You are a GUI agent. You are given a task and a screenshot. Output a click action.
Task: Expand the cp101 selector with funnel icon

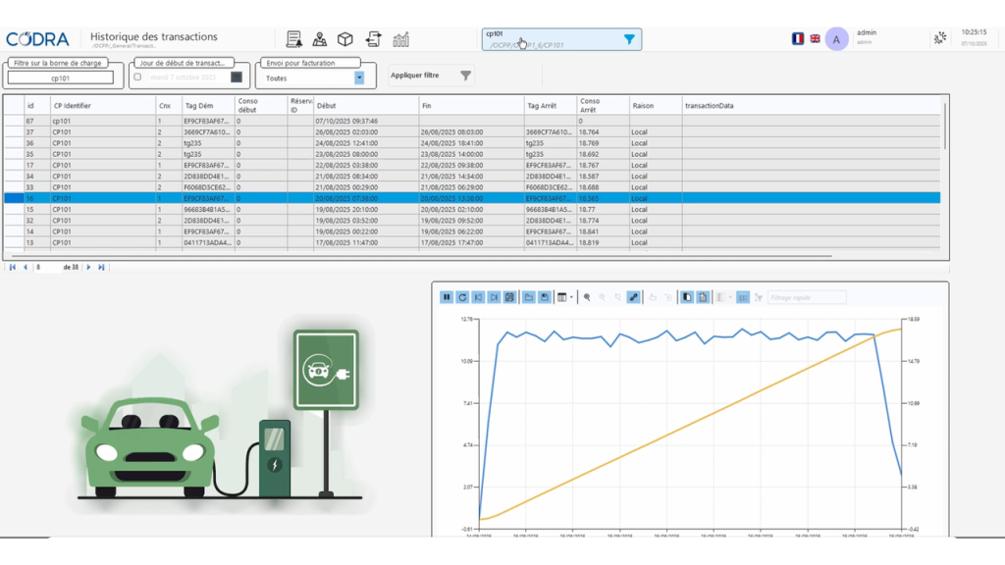point(629,39)
